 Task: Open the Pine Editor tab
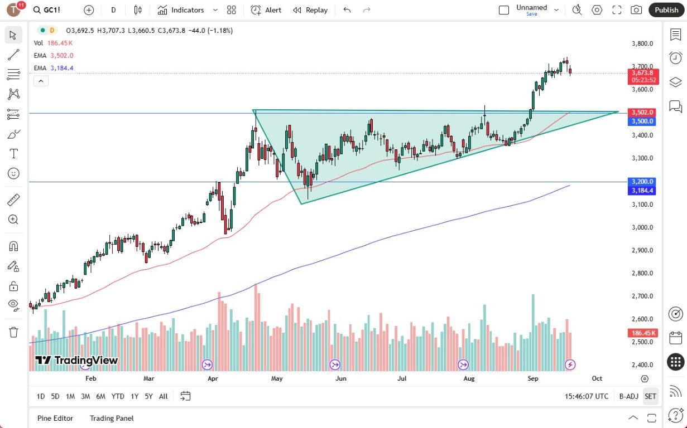(x=55, y=418)
